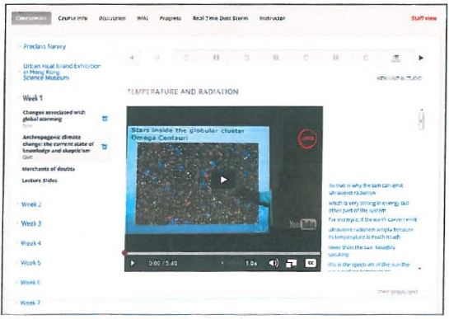The image size is (449, 319).
Task: Open Real Time Dust Storm tab
Action: point(220,18)
